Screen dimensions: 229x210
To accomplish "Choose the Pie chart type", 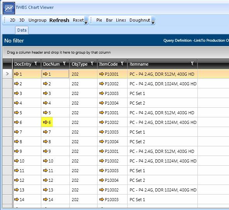I will (x=99, y=20).
